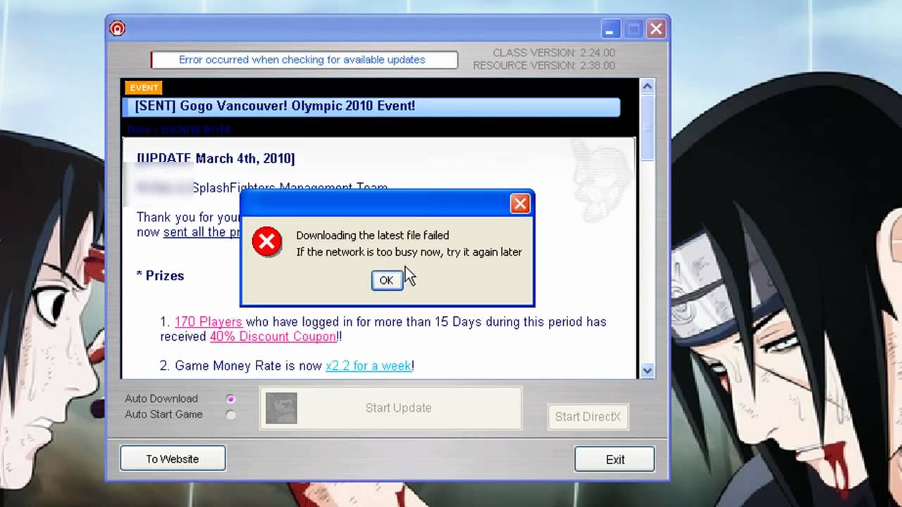Click the 'Downloading the latest file failed' message
Viewport: 902px width, 507px height.
click(x=372, y=235)
